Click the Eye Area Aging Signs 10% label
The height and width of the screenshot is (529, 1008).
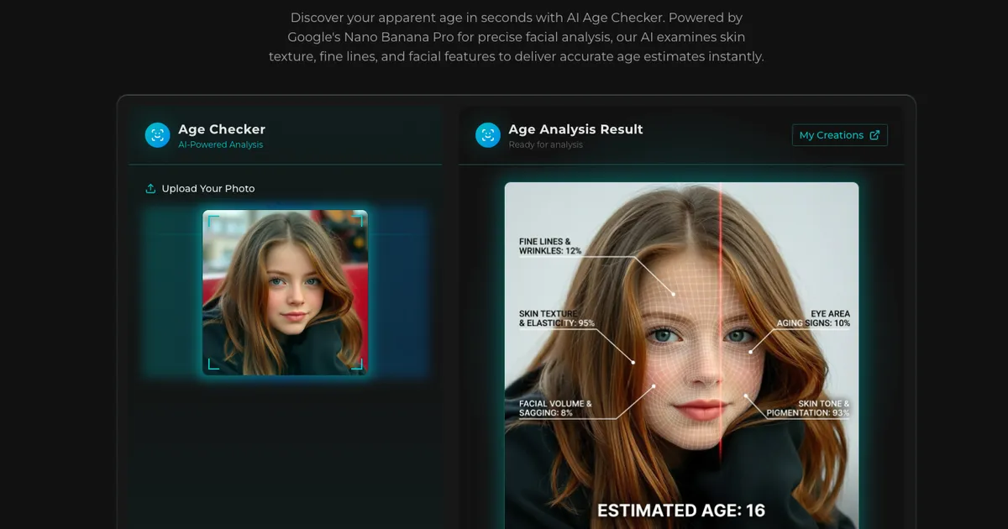pyautogui.click(x=814, y=319)
